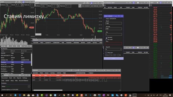
Task: Open the Settings menu in the INSIDE window
Action: coord(25,78)
